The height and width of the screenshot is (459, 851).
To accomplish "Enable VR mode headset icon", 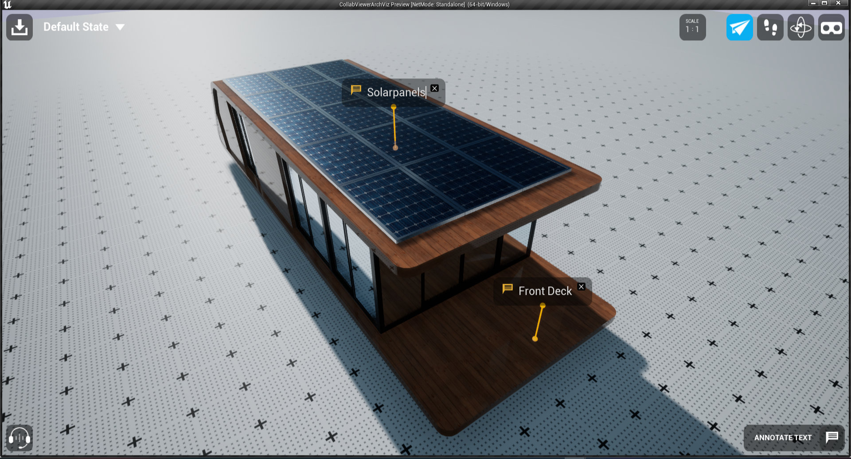I will (x=831, y=27).
